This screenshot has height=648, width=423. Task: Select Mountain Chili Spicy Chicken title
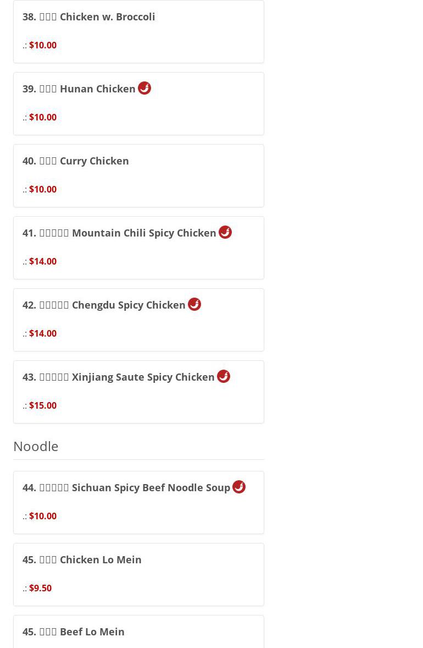point(119,233)
